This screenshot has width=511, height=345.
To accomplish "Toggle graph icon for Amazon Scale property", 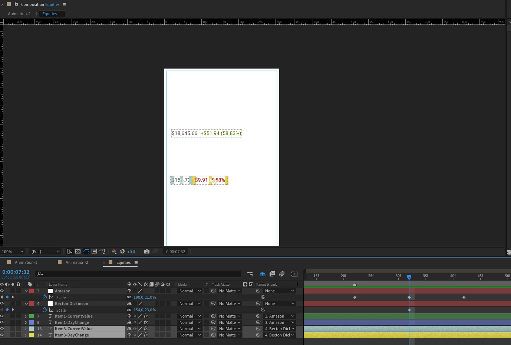I will click(51, 297).
